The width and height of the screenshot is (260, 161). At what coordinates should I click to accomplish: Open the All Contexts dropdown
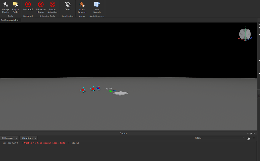pos(29,138)
